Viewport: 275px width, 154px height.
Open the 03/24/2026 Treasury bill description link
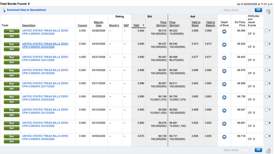[x=45, y=45]
